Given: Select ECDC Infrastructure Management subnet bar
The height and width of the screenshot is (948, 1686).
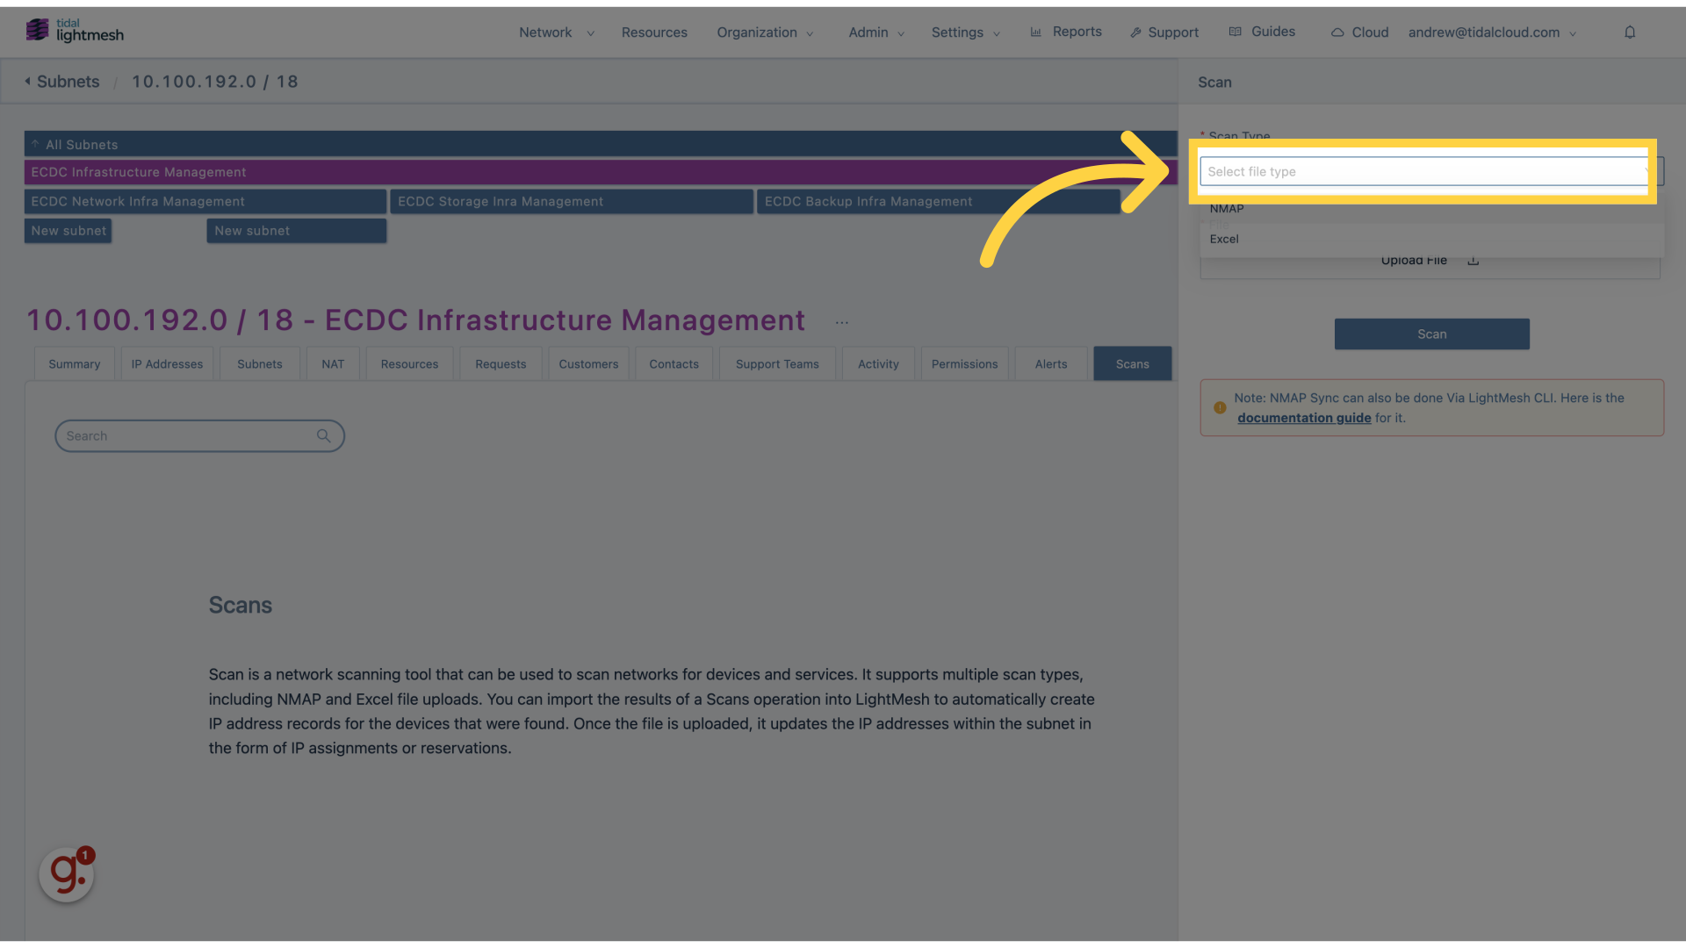Looking at the screenshot, I should (601, 172).
